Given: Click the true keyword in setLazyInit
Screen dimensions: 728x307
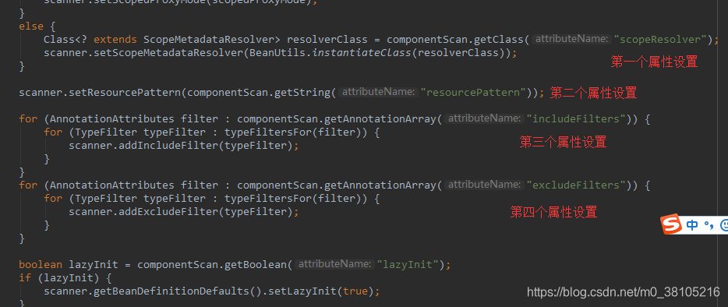Looking at the screenshot, I should [355, 291].
